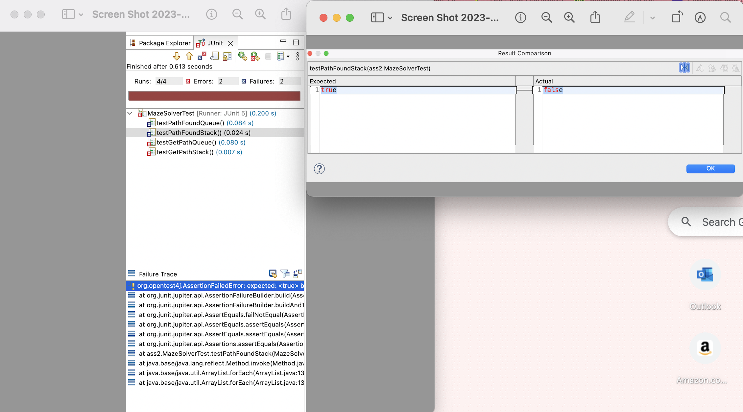Toggle the Filter Stack Trace icon
The height and width of the screenshot is (412, 743).
(285, 273)
